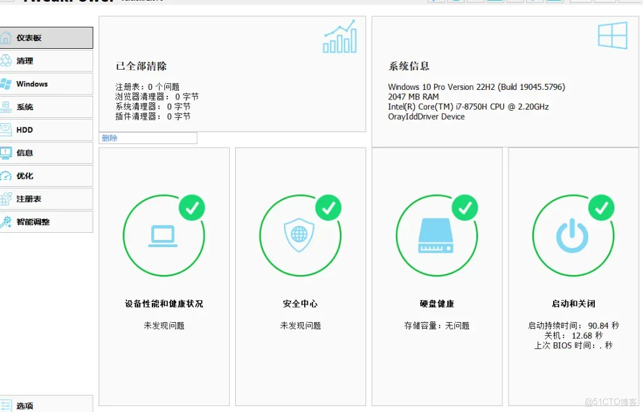This screenshot has width=643, height=412.
Task: Click the green checkmark badge on Security Center
Action: point(329,208)
